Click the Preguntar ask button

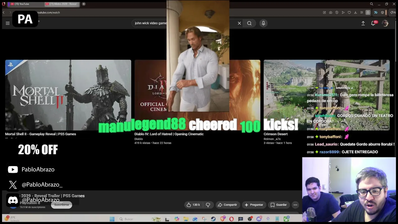254,205
